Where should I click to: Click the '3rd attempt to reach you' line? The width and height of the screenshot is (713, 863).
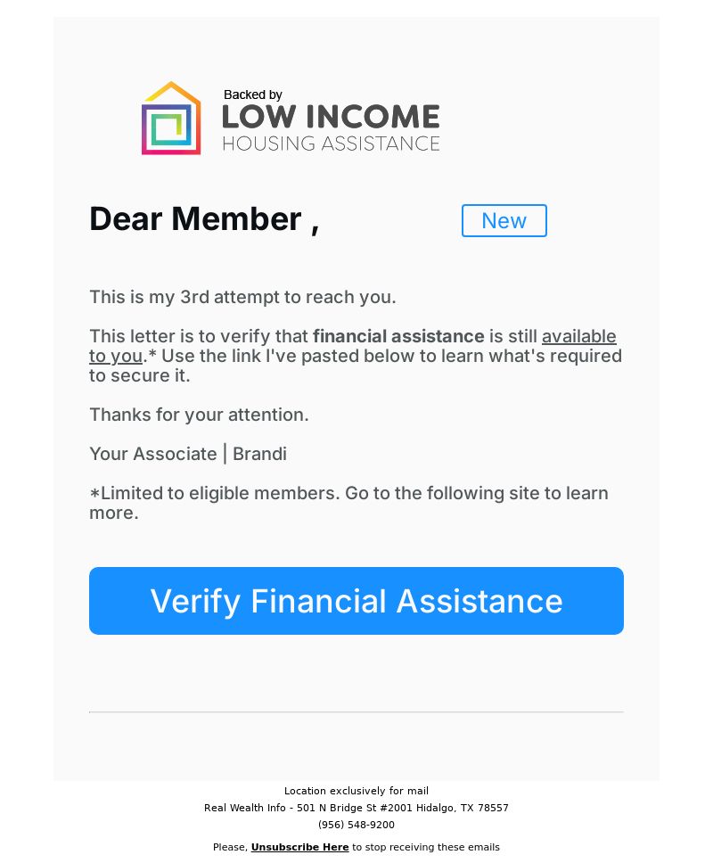(x=242, y=297)
